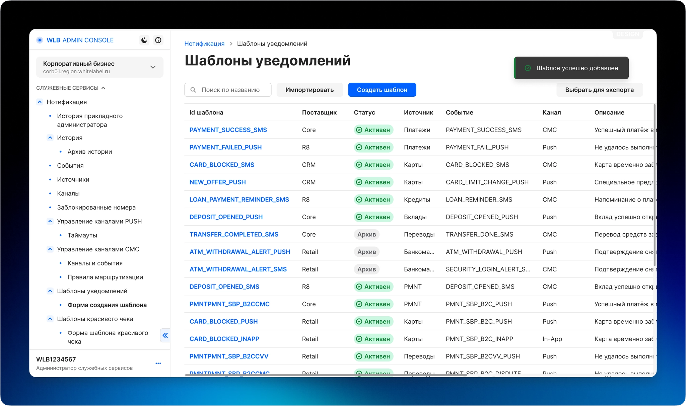The image size is (686, 406).
Task: Click the green checkmark in the success toast
Action: pyautogui.click(x=528, y=68)
